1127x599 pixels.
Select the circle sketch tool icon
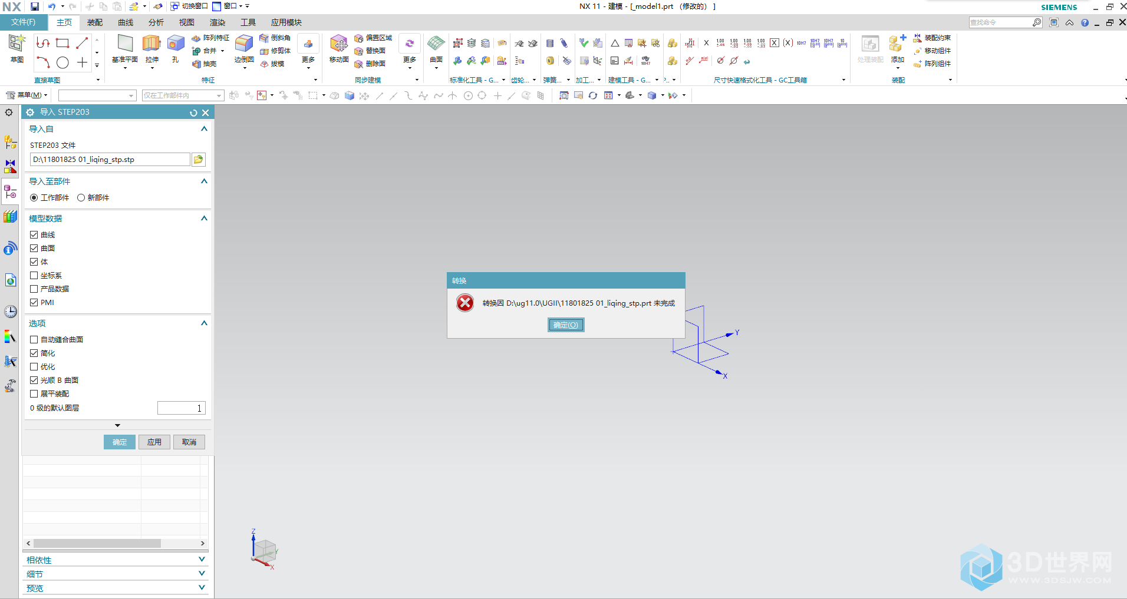coord(62,62)
